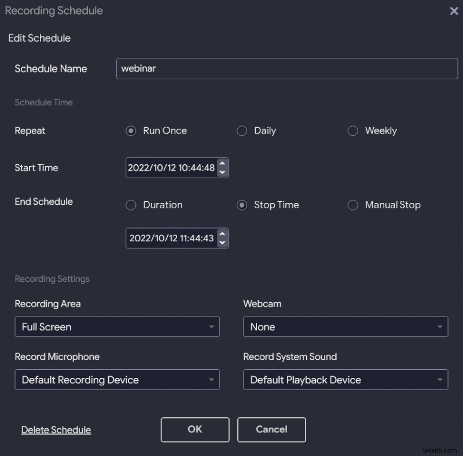Screen dimensions: 463x456
Task: Click the Delete Schedule link
Action: pos(56,429)
